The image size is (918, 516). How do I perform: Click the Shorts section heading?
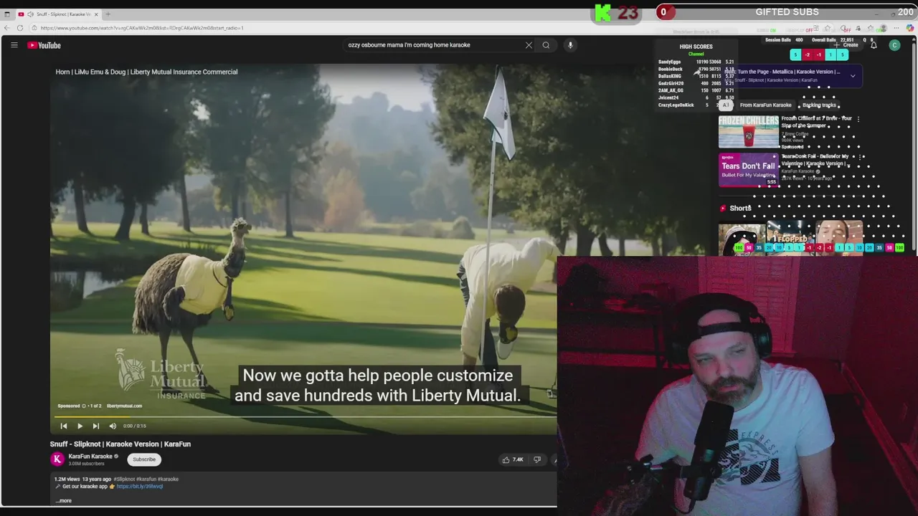tap(740, 209)
